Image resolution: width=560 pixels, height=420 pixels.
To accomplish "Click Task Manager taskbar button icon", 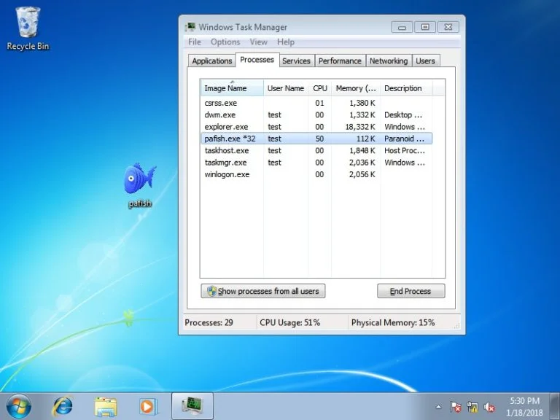I will (192, 405).
